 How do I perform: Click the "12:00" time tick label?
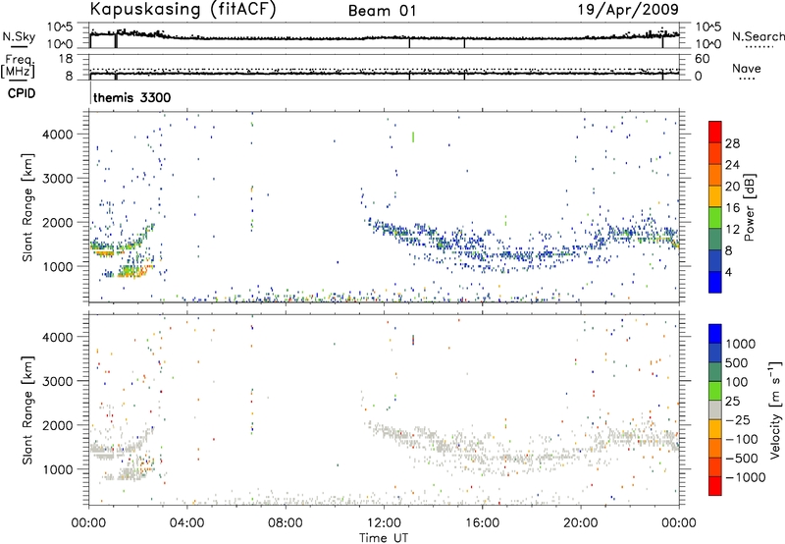pos(384,523)
